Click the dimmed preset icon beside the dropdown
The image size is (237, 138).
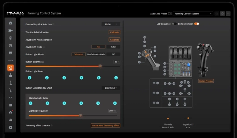[216, 14]
